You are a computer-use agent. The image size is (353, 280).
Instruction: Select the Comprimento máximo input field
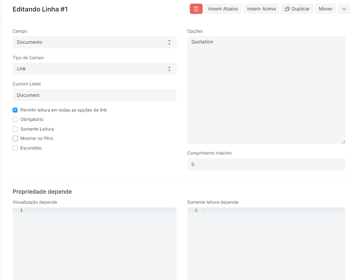[266, 164]
